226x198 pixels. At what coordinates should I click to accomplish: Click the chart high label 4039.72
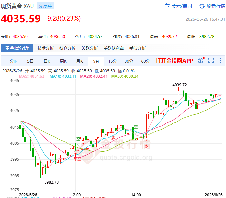pyautogui.click(x=180, y=85)
